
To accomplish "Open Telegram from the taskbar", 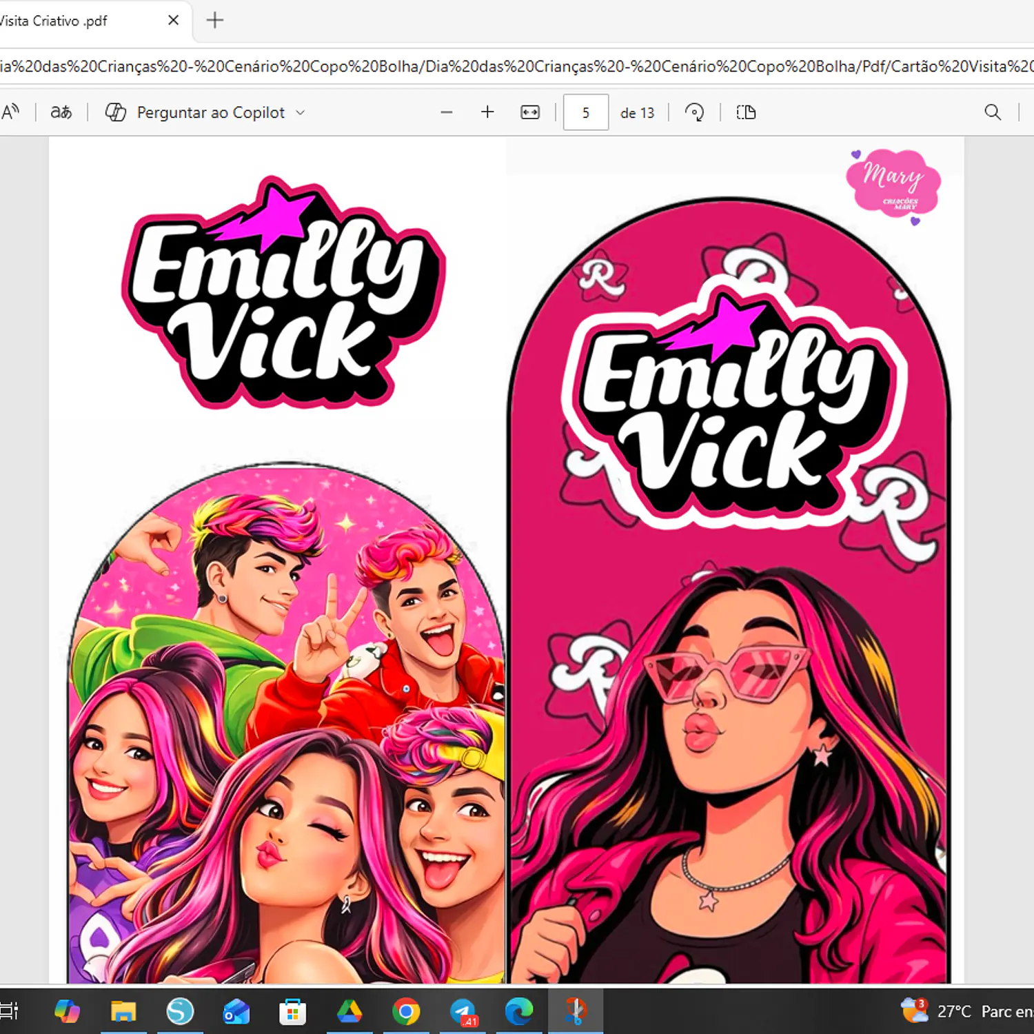I will [x=463, y=1011].
